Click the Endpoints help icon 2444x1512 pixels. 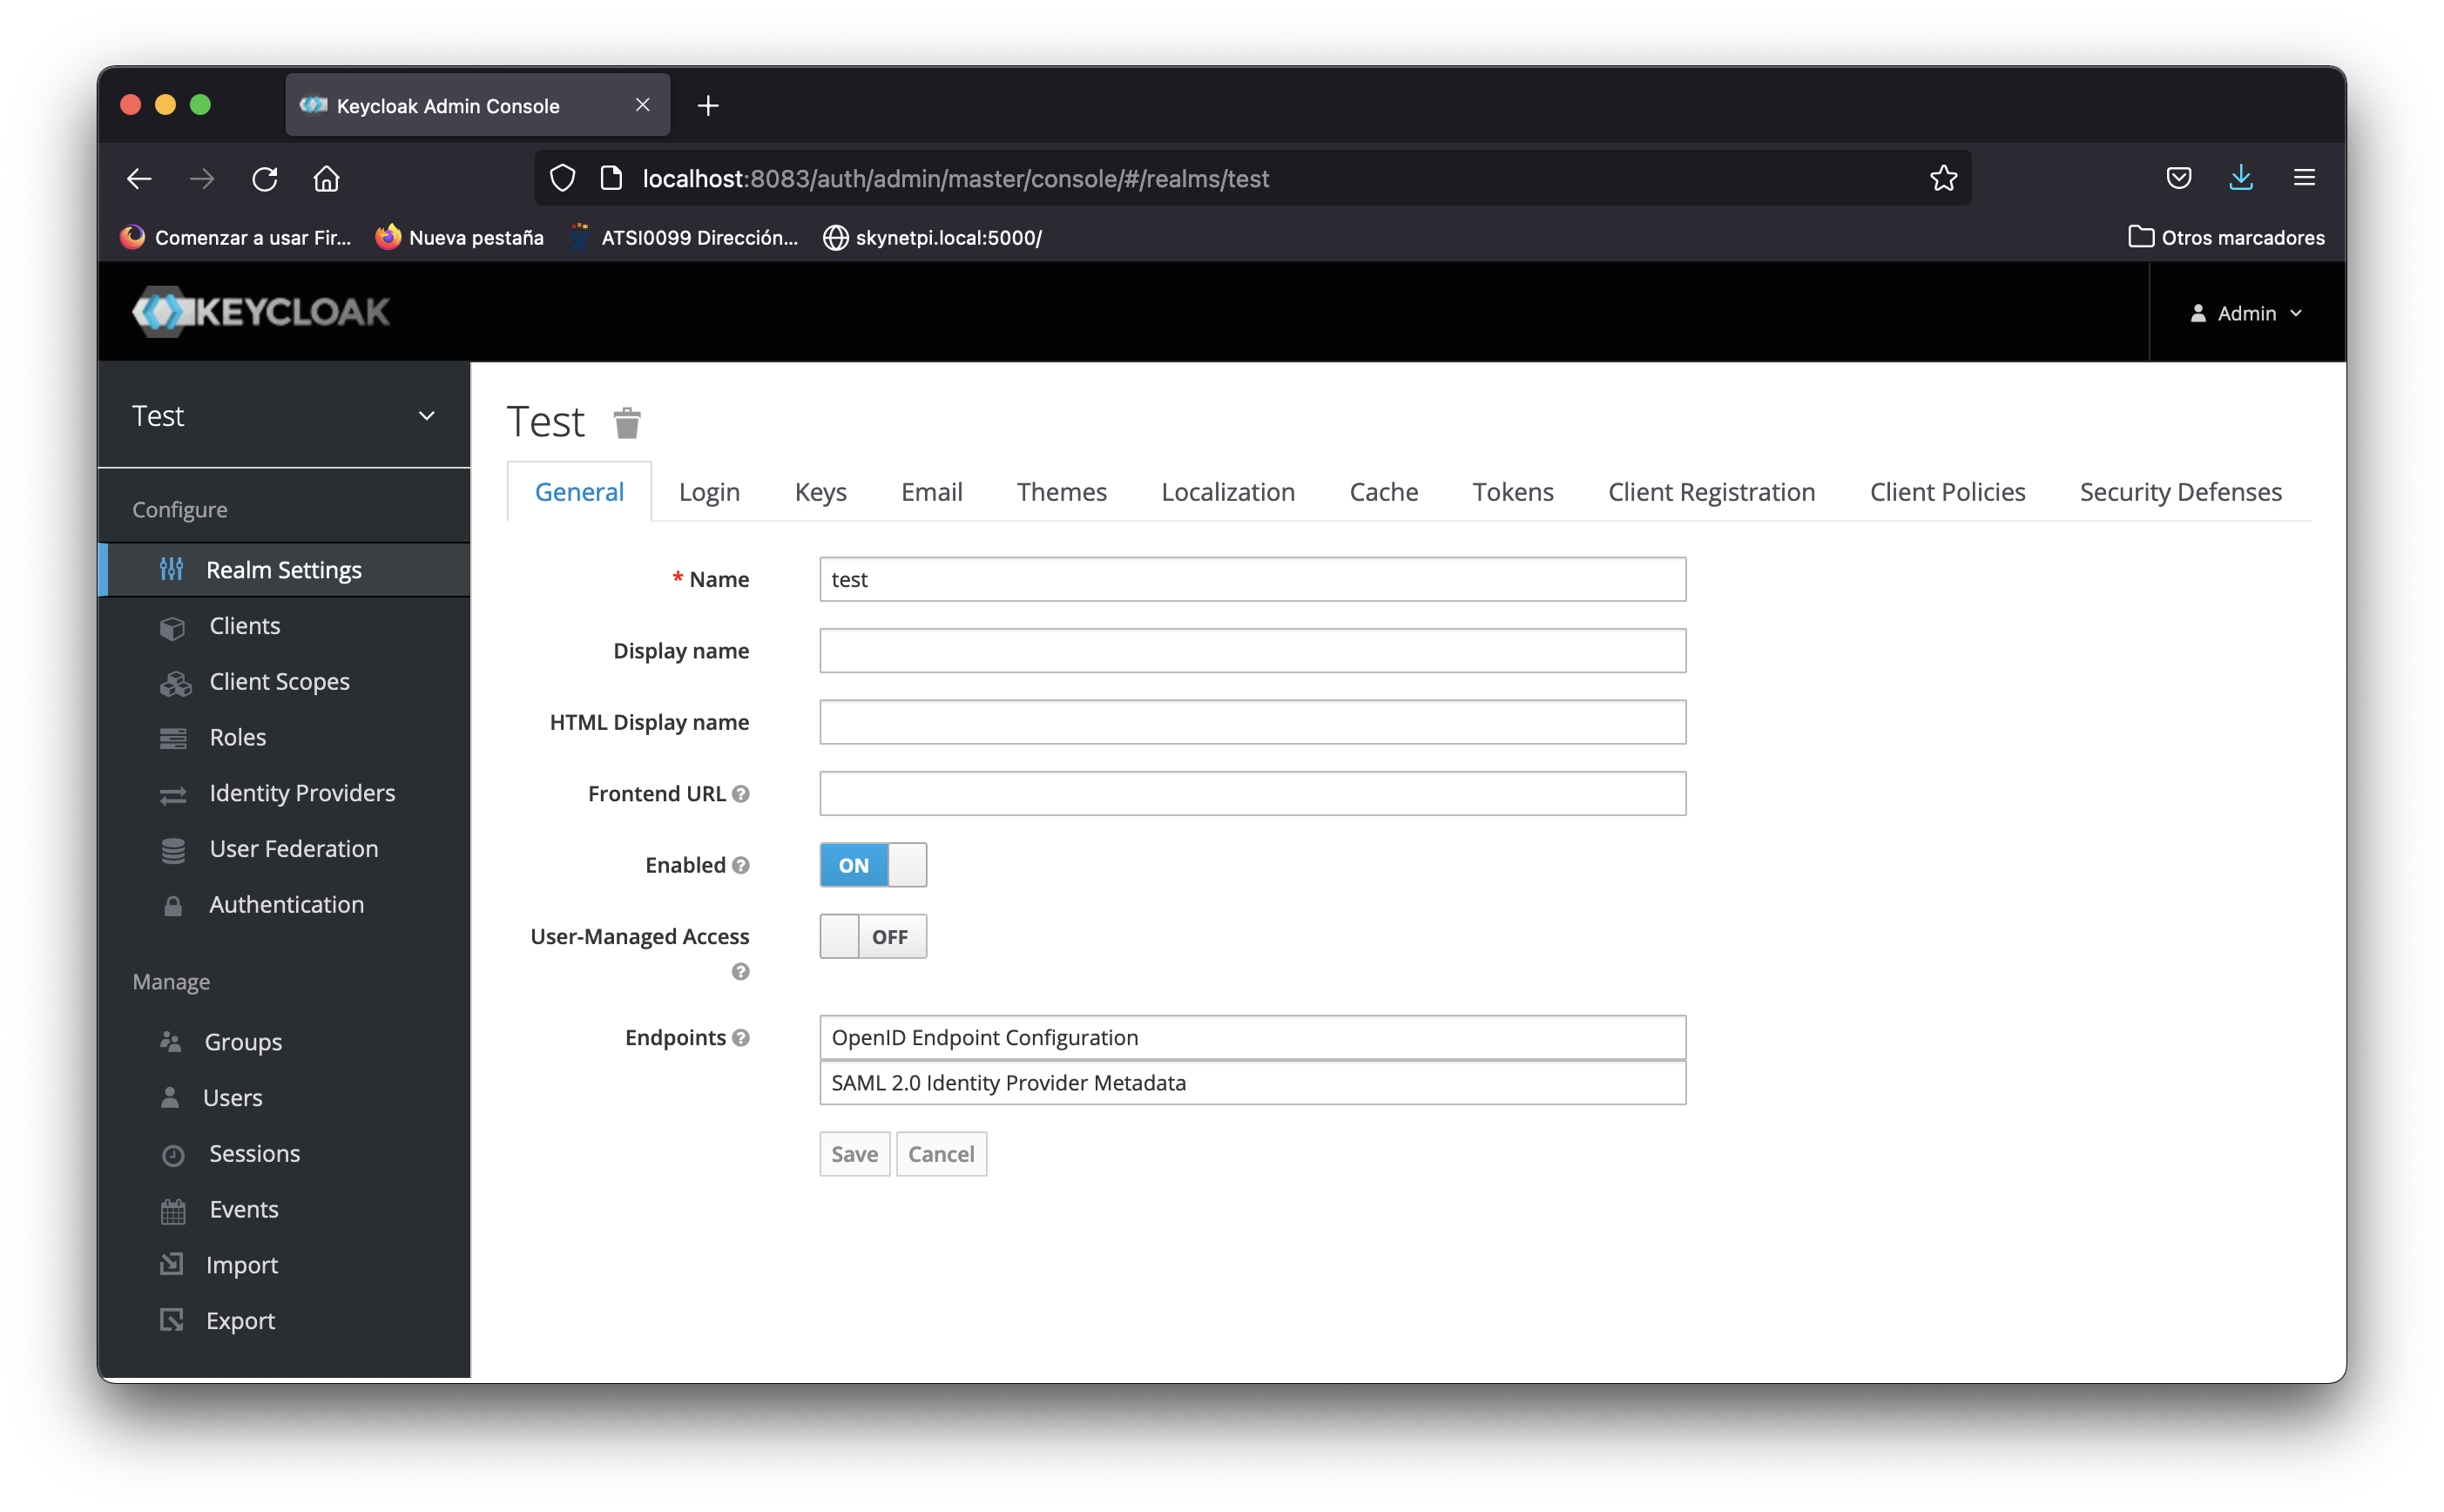pyautogui.click(x=740, y=1038)
